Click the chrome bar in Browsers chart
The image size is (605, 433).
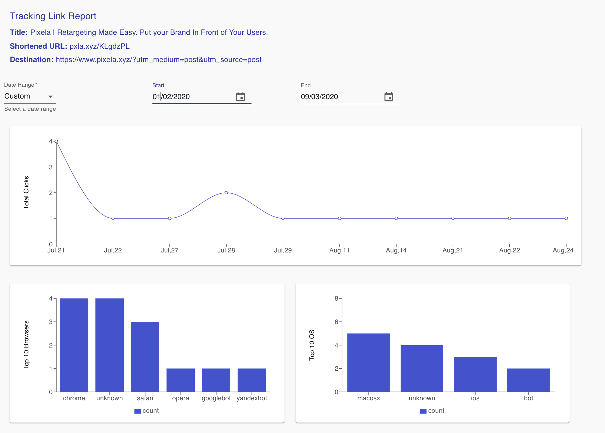74,345
